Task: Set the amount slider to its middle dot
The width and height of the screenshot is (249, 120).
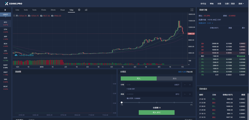Action: pyautogui.click(x=157, y=103)
